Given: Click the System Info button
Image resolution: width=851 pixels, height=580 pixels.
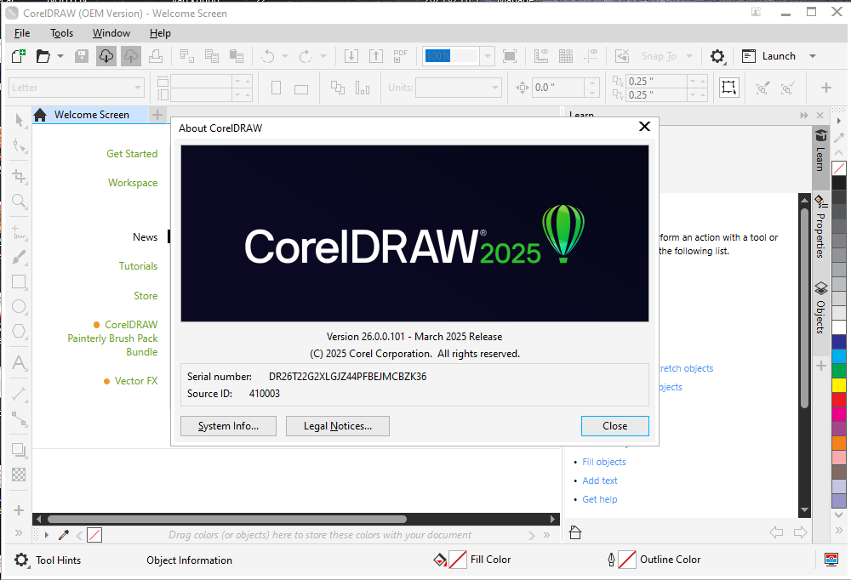Looking at the screenshot, I should pos(228,426).
